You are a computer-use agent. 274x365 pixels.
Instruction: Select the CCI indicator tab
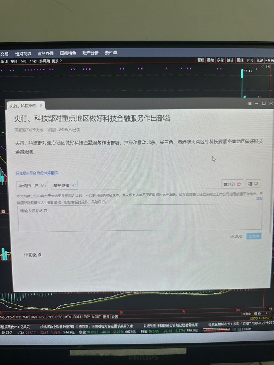(50, 317)
